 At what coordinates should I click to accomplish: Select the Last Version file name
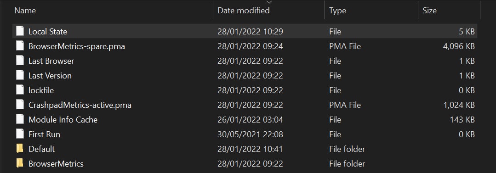[50, 75]
